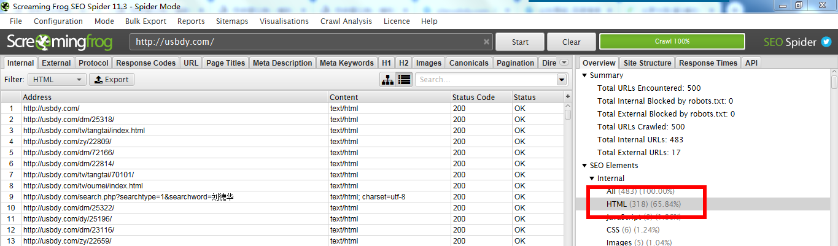The width and height of the screenshot is (838, 246).
Task: Select the Canonicals tab
Action: [x=469, y=63]
